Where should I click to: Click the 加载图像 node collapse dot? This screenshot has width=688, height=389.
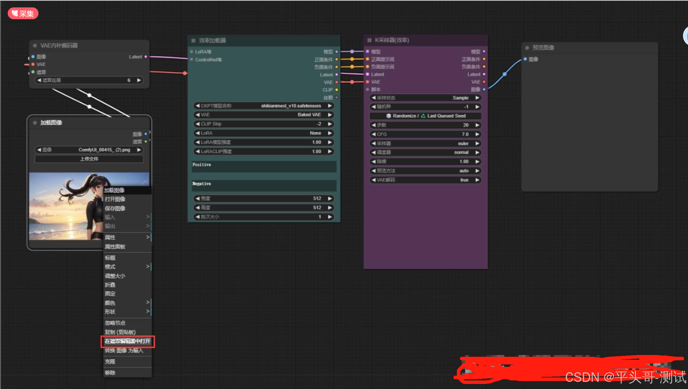coord(35,123)
